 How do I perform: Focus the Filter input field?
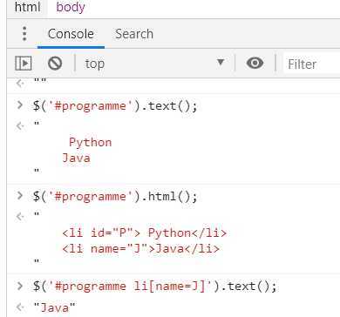tap(312, 64)
